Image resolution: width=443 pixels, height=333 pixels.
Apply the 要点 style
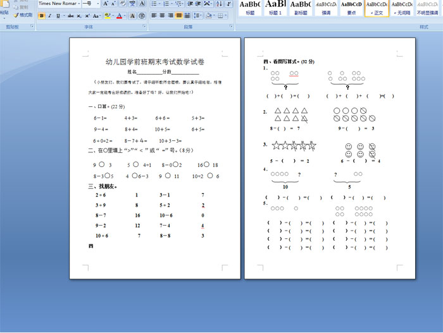coord(351,8)
